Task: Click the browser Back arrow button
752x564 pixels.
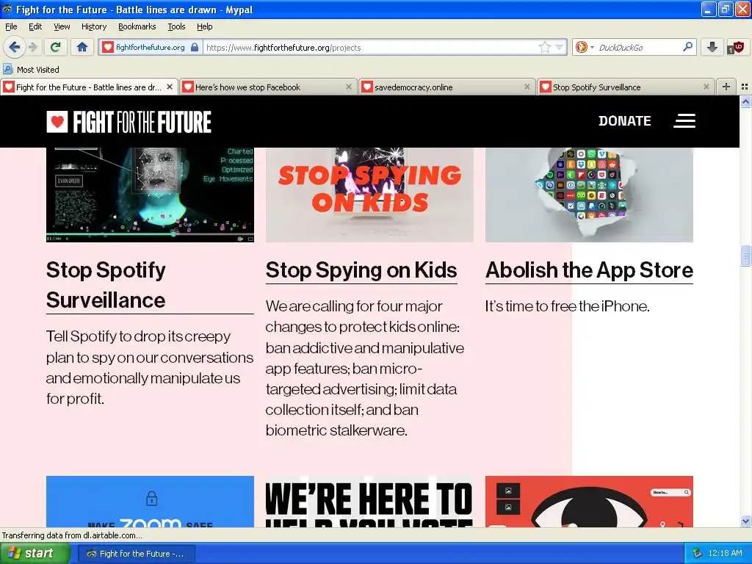Action: 15,47
